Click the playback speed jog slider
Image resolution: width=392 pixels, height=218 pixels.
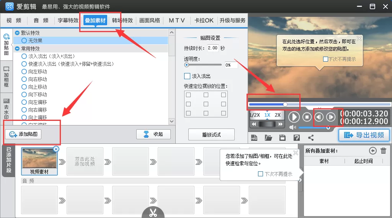click(x=267, y=124)
